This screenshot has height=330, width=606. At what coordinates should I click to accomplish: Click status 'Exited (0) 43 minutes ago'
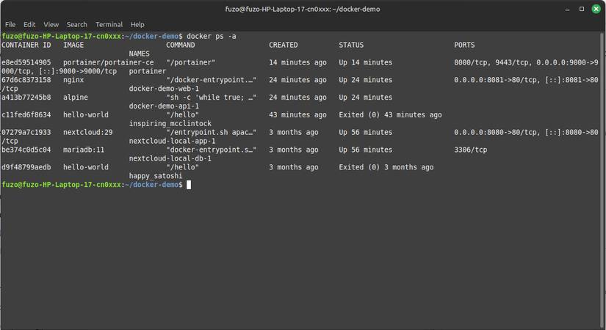click(390, 115)
